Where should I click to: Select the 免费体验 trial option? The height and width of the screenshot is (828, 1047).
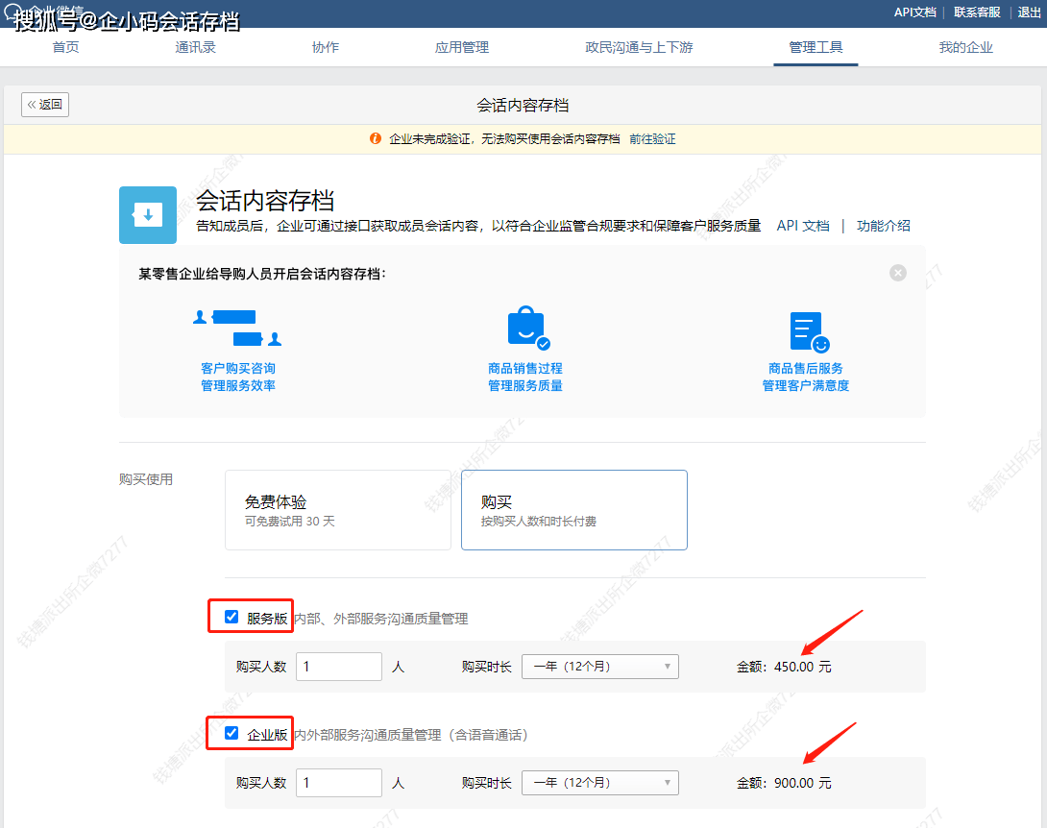coord(337,510)
